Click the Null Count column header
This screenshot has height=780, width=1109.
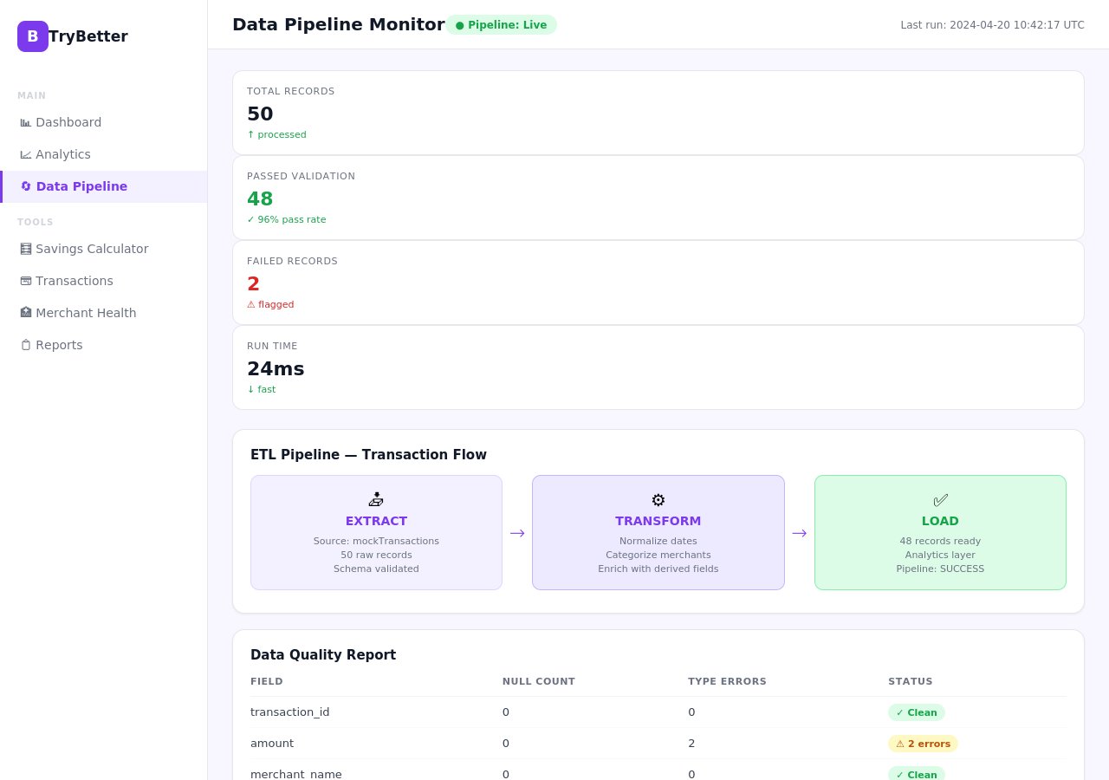(x=539, y=681)
